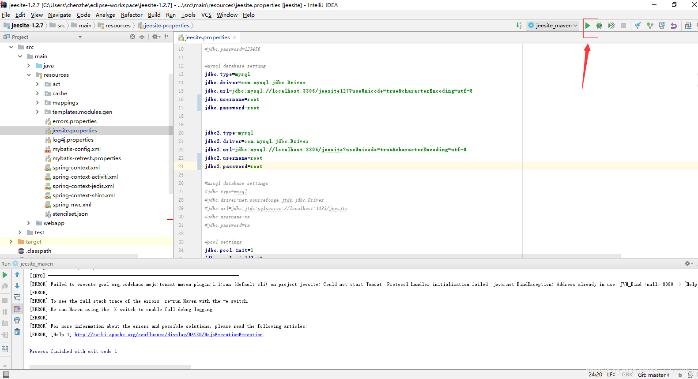Screen dimensions: 698x379
Task: Click the Scroll from Source target icon
Action: pyautogui.click(x=132, y=37)
